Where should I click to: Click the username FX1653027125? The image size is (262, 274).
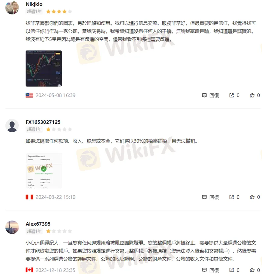point(43,122)
